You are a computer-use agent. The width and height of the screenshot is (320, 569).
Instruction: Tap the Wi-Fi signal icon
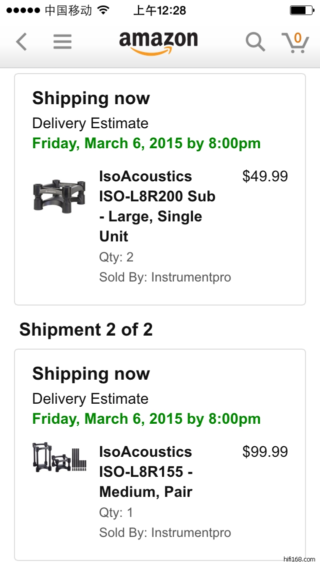[103, 11]
